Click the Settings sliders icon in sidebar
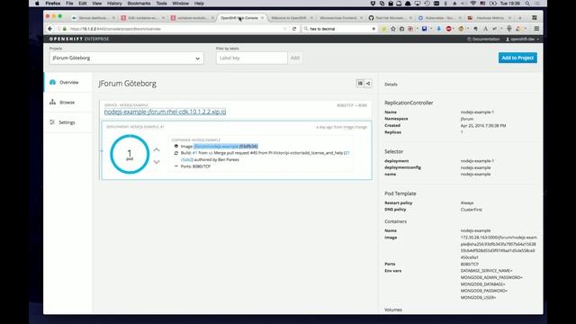 tap(52, 122)
